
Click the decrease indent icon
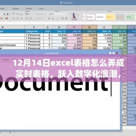coord(27,18)
